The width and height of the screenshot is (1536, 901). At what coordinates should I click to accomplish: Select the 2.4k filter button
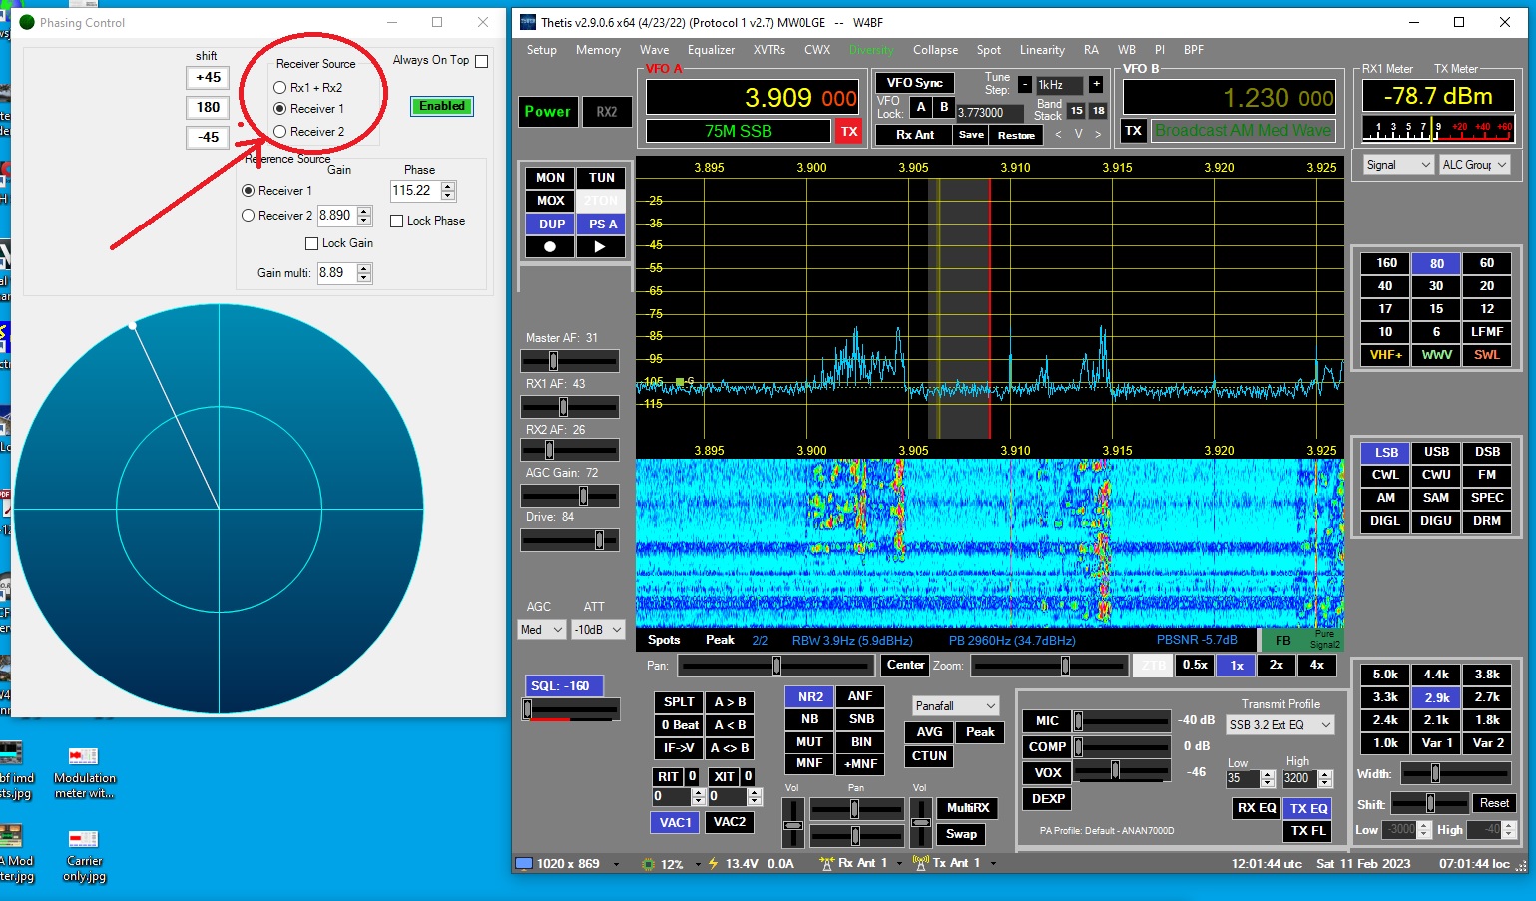1385,720
